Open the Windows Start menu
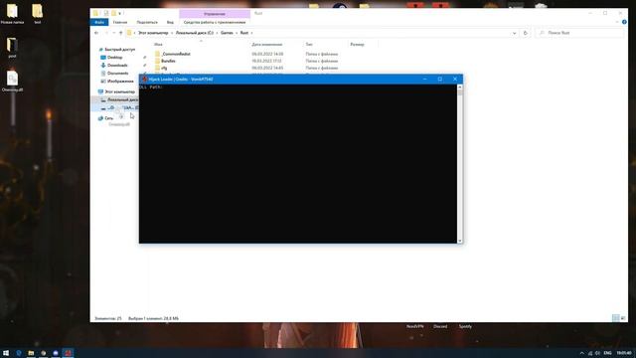 point(6,353)
